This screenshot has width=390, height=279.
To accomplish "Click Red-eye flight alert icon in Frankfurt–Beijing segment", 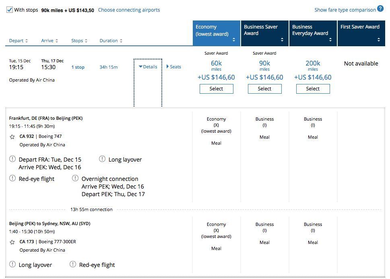I will point(12,178).
